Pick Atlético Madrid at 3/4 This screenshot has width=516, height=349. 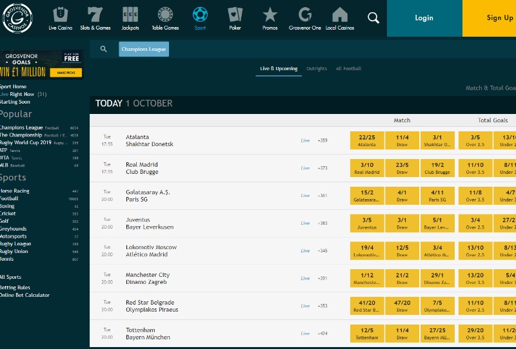437,250
